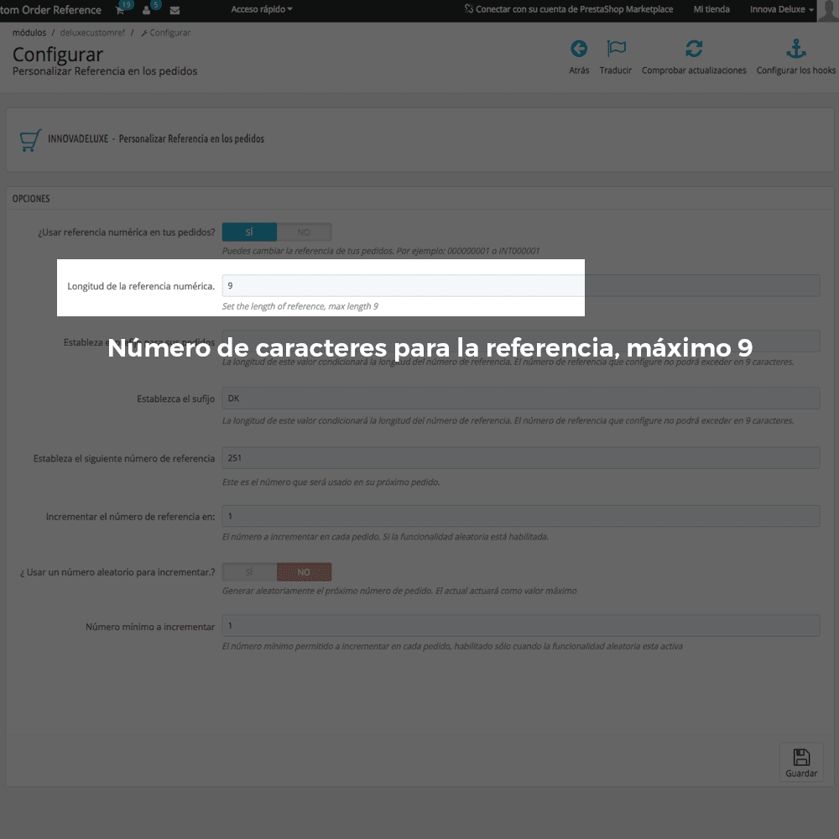Click the Innovadeluxe shopping cart logo
Screen dimensions: 839x839
tap(30, 140)
